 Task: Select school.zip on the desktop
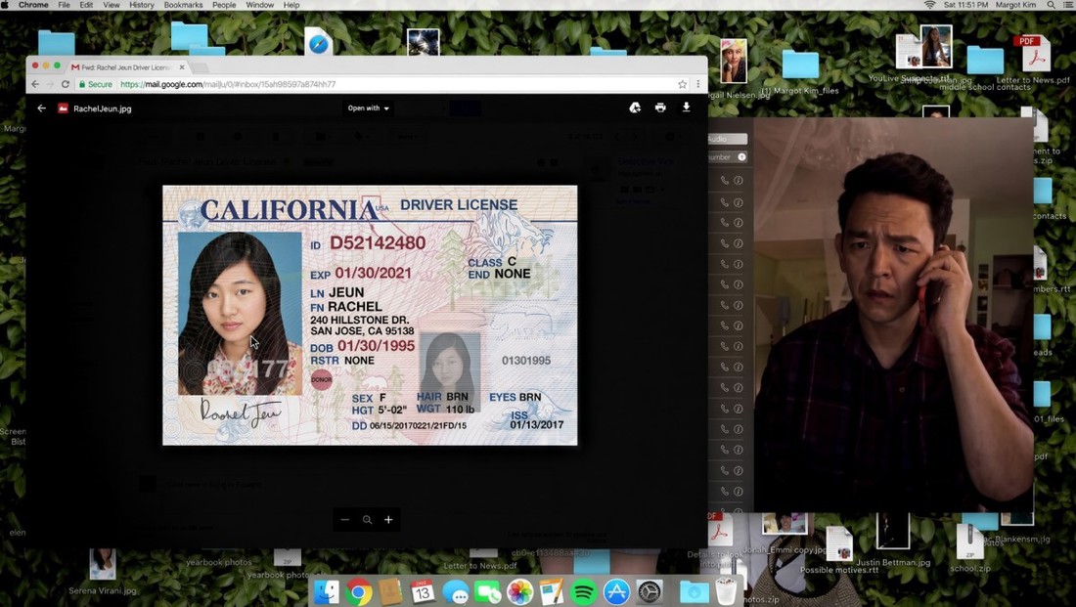tap(969, 543)
